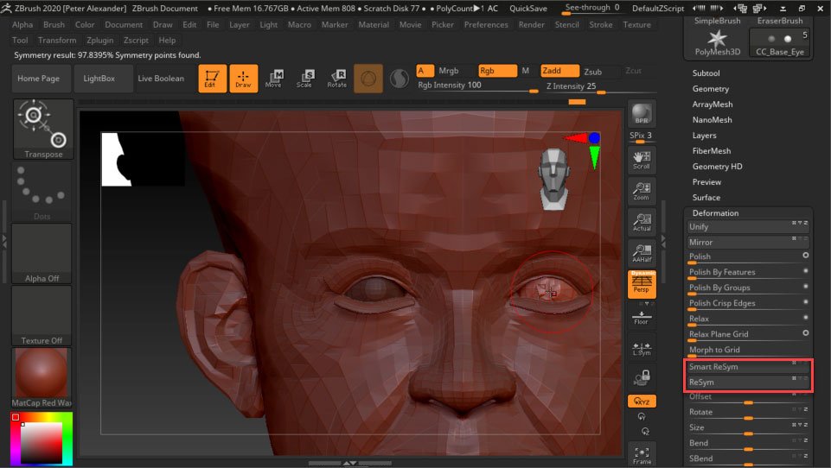Select the Draw mode button
This screenshot has height=468, width=831.
[x=244, y=79]
